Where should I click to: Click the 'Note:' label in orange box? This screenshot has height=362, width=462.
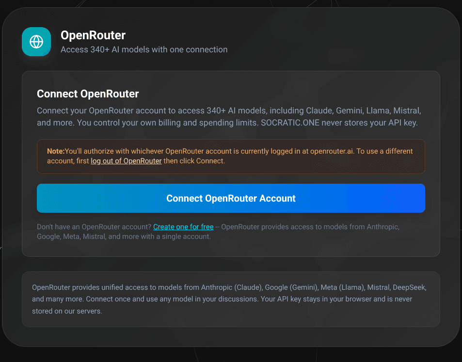[56, 151]
